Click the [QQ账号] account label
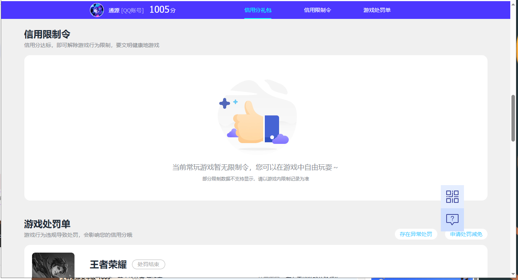518x280 pixels. [x=132, y=10]
